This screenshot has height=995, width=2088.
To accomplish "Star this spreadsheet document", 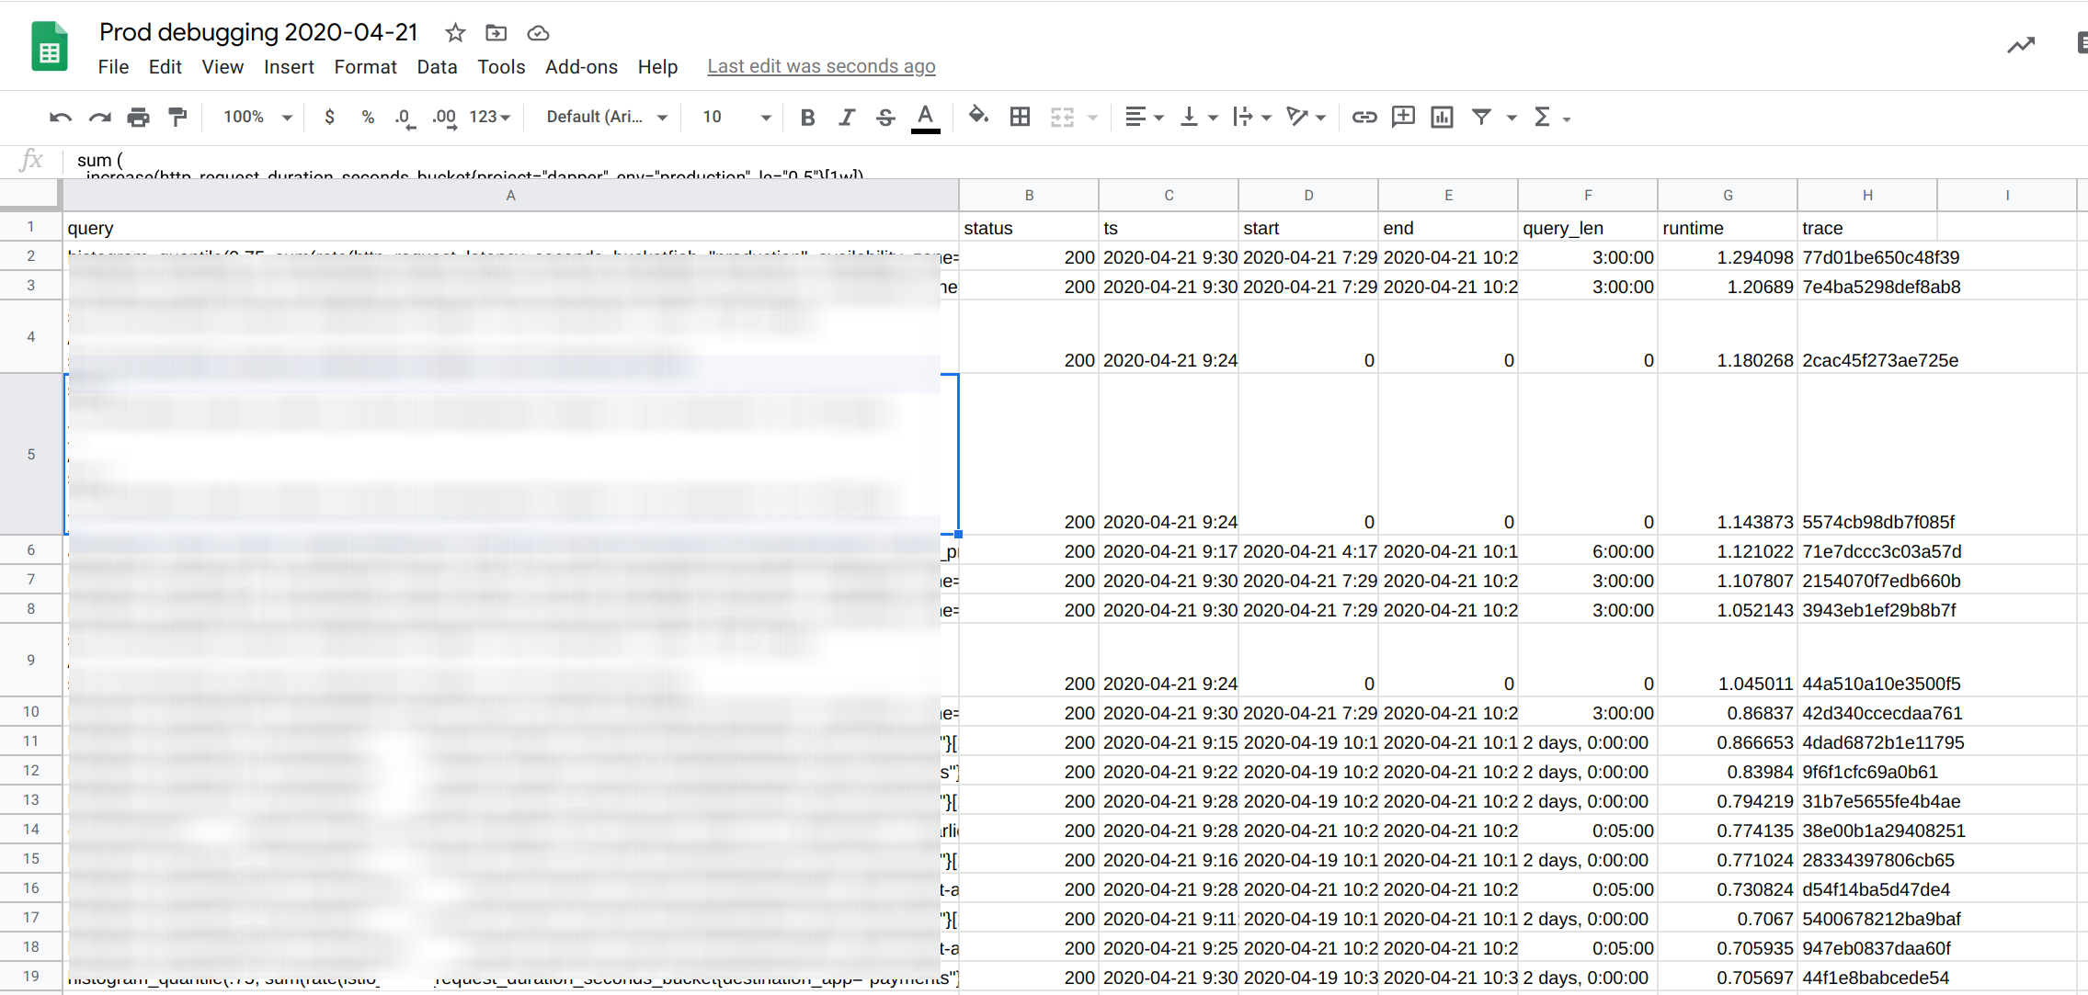I will pyautogui.click(x=455, y=33).
